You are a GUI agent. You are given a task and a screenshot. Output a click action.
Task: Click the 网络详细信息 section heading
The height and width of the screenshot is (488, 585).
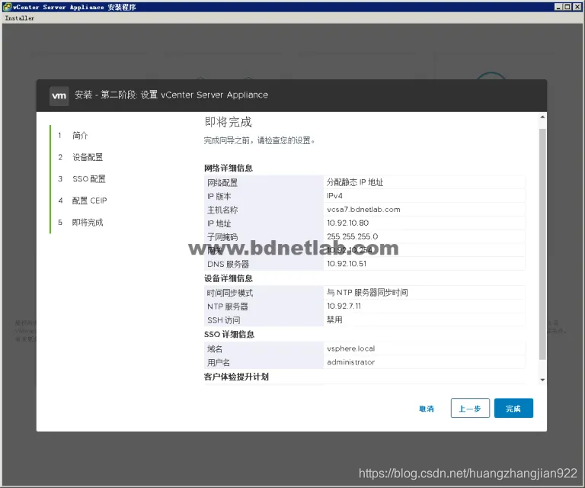(x=229, y=168)
